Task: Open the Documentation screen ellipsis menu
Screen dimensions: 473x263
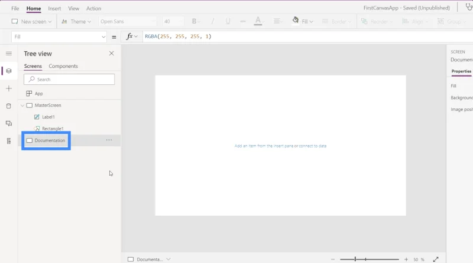Action: (x=109, y=140)
